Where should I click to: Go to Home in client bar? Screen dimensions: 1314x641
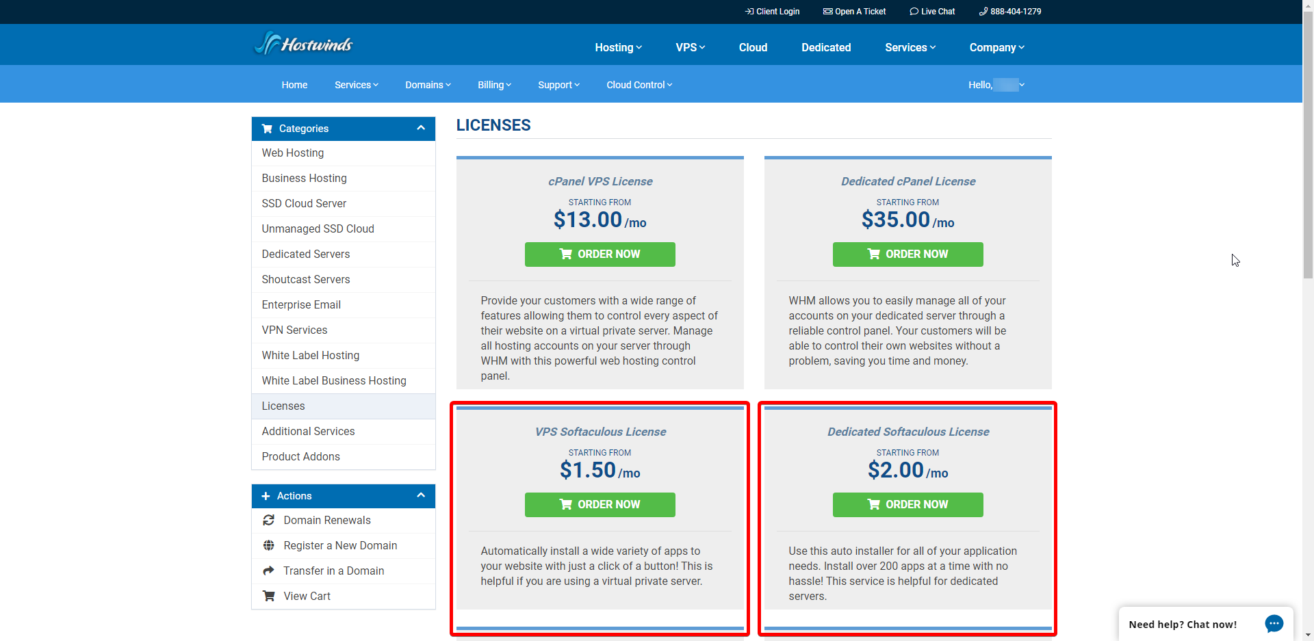294,85
